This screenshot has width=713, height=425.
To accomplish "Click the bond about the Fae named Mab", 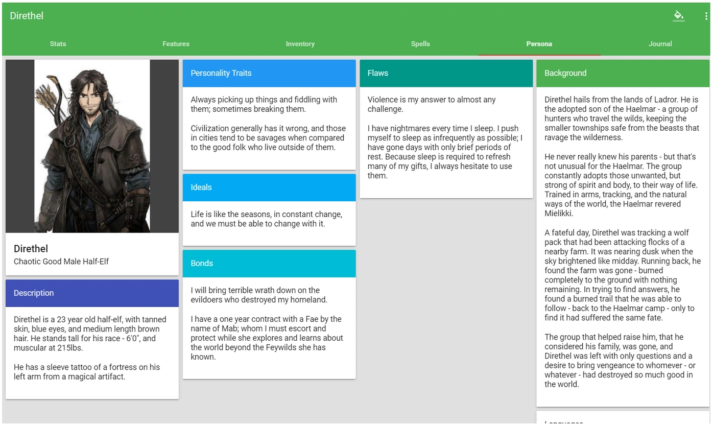I will pos(267,338).
